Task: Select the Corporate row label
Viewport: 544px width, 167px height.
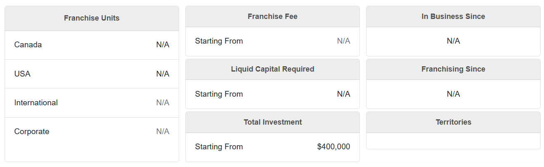Action: [x=32, y=132]
